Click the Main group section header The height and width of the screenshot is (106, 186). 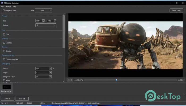coord(6,64)
